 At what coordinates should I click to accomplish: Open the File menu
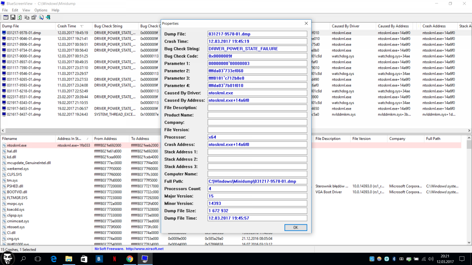point(5,10)
